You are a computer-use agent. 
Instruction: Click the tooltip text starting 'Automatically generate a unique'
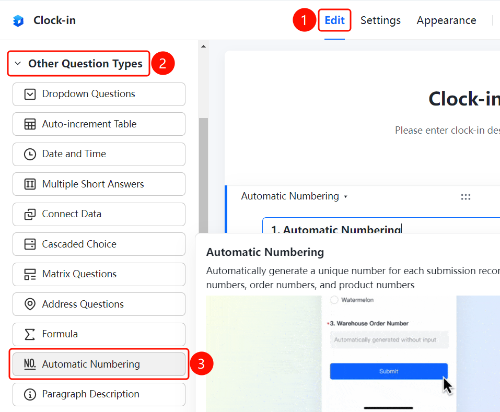(353, 277)
